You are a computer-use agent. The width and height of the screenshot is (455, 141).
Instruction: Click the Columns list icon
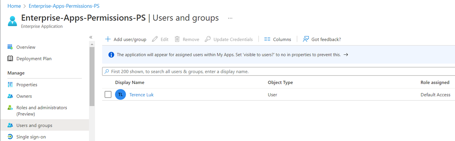coord(267,39)
